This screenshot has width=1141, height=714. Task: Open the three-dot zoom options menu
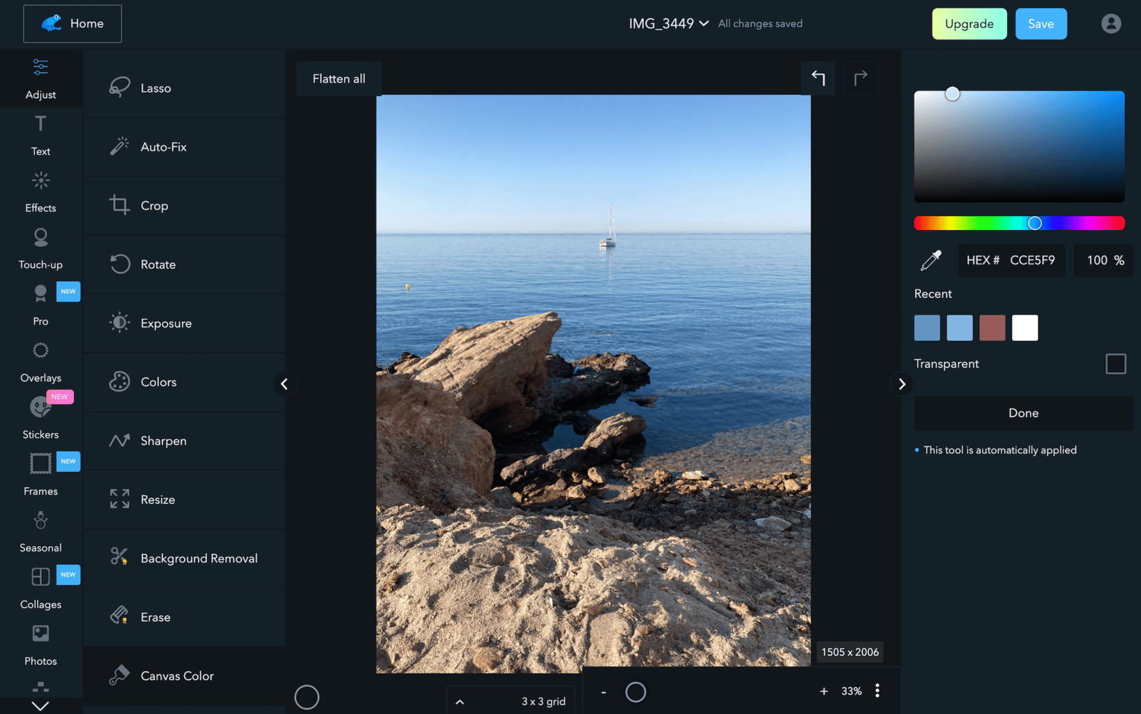(877, 690)
